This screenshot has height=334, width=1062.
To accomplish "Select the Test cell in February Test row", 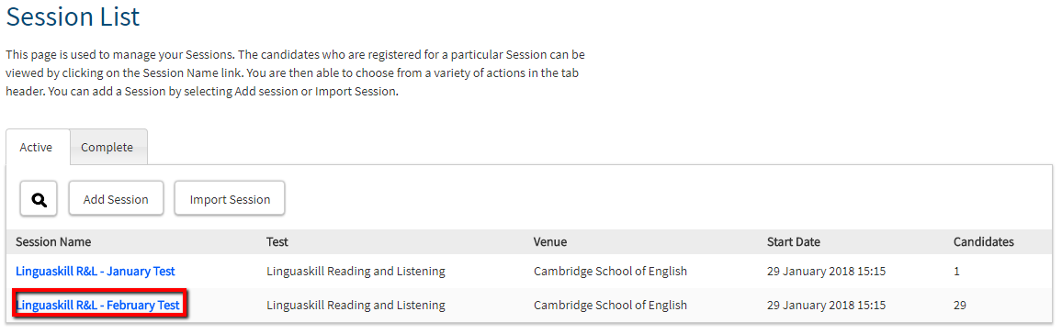I will 356,305.
